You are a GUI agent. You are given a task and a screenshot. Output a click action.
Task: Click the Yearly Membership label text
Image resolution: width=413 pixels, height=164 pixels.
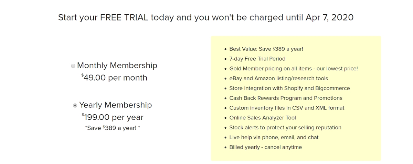[115, 105]
